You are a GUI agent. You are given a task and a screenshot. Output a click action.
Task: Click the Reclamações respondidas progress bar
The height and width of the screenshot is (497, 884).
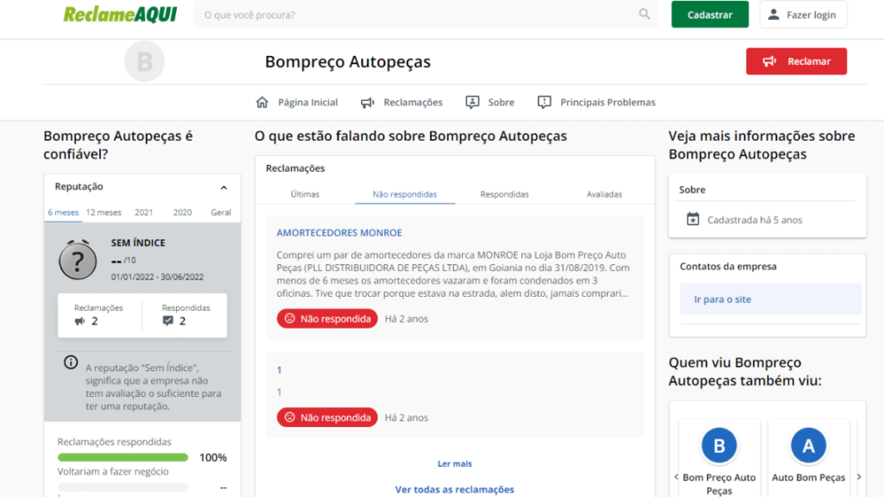(x=123, y=457)
